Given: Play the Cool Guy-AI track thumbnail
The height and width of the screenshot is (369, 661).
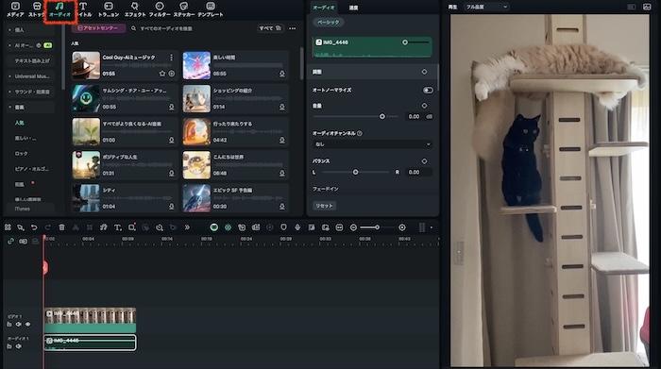Looking at the screenshot, I should point(86,65).
